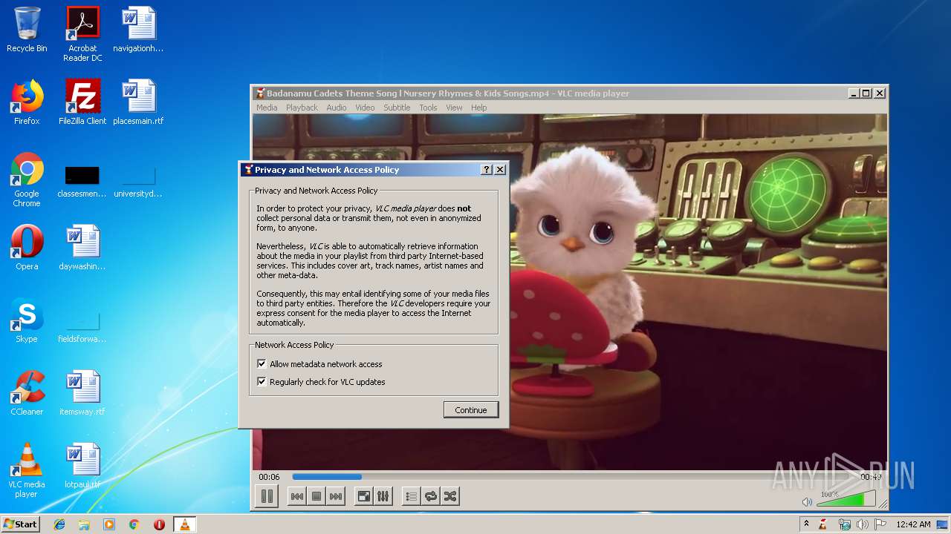Open the itemsway.rtf desktop file
The image size is (951, 534).
(x=82, y=393)
